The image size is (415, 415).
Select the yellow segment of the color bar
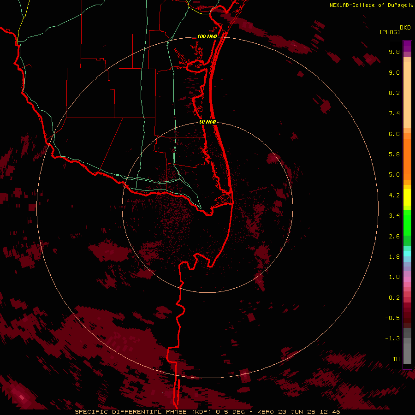[x=407, y=197]
